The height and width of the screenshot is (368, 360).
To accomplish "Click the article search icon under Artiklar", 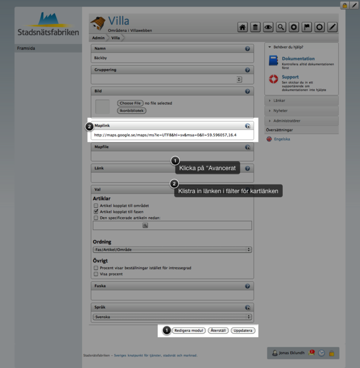I will tap(145, 225).
